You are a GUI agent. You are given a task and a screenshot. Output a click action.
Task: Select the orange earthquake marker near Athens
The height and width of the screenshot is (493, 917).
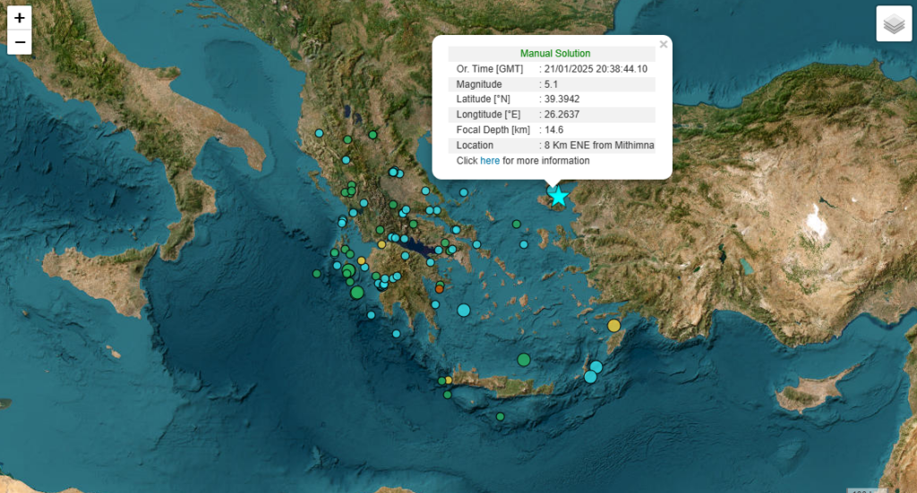click(x=439, y=288)
